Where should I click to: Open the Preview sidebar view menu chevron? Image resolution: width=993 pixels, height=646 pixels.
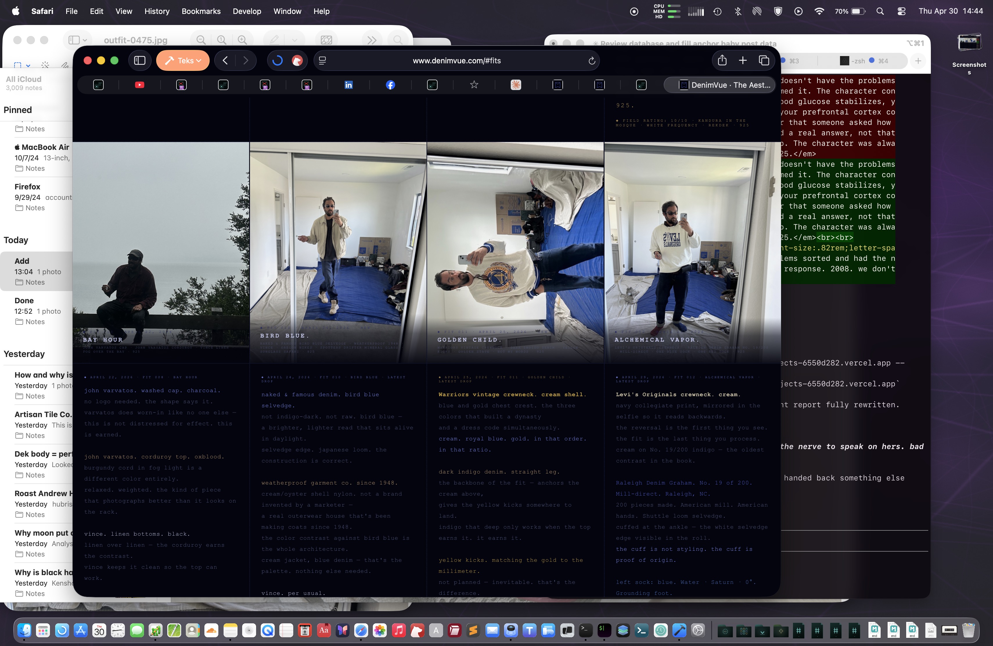tap(85, 40)
